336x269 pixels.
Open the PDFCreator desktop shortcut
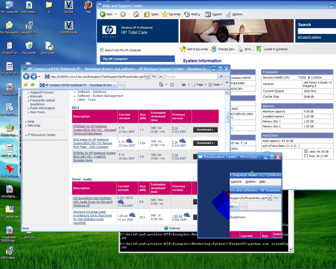click(9, 253)
